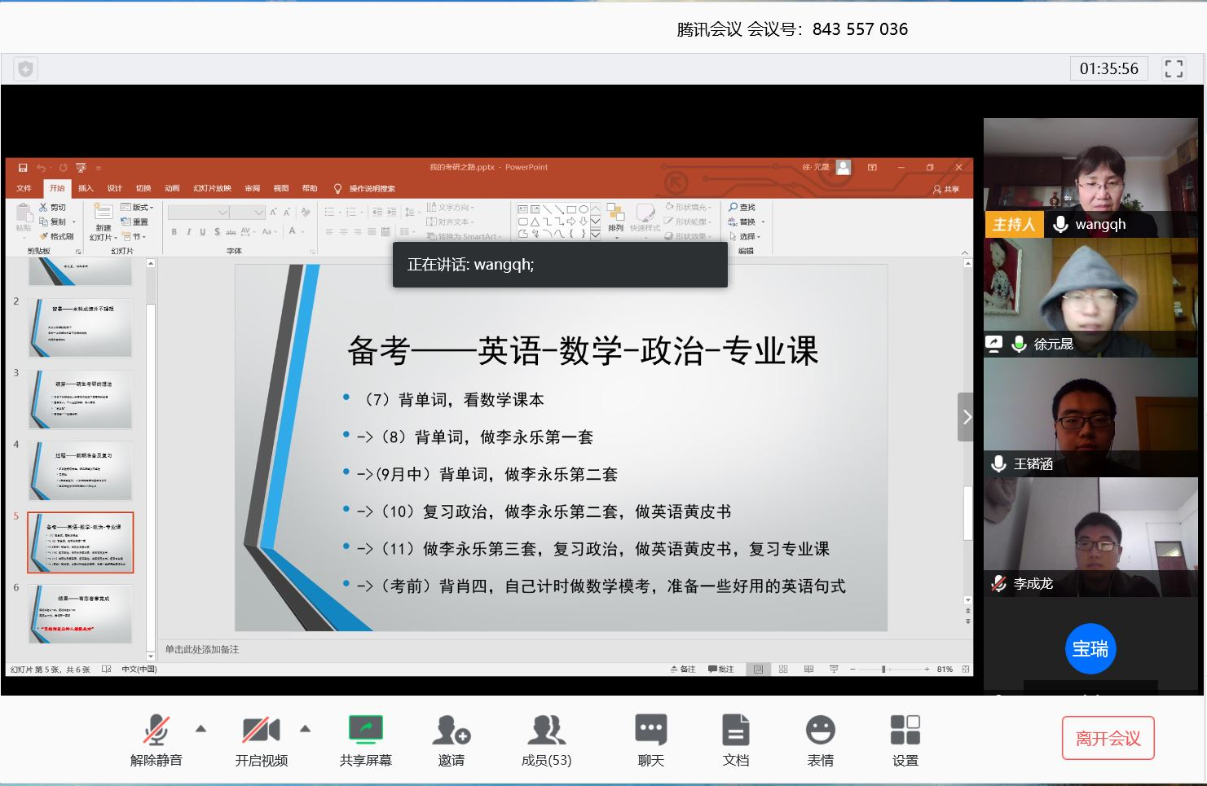Click 排列 arrange button
Image resolution: width=1207 pixels, height=786 pixels.
tap(616, 220)
